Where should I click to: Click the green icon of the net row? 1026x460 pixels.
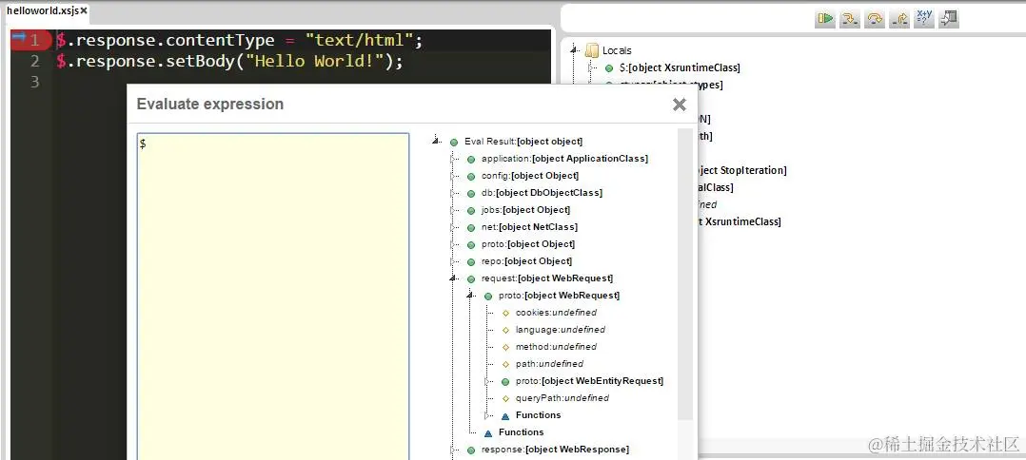pyautogui.click(x=471, y=227)
